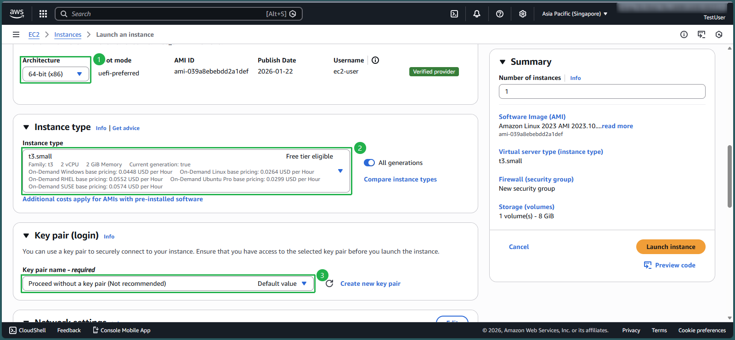Click the Number of instances input field
The height and width of the screenshot is (340, 735).
pyautogui.click(x=602, y=91)
